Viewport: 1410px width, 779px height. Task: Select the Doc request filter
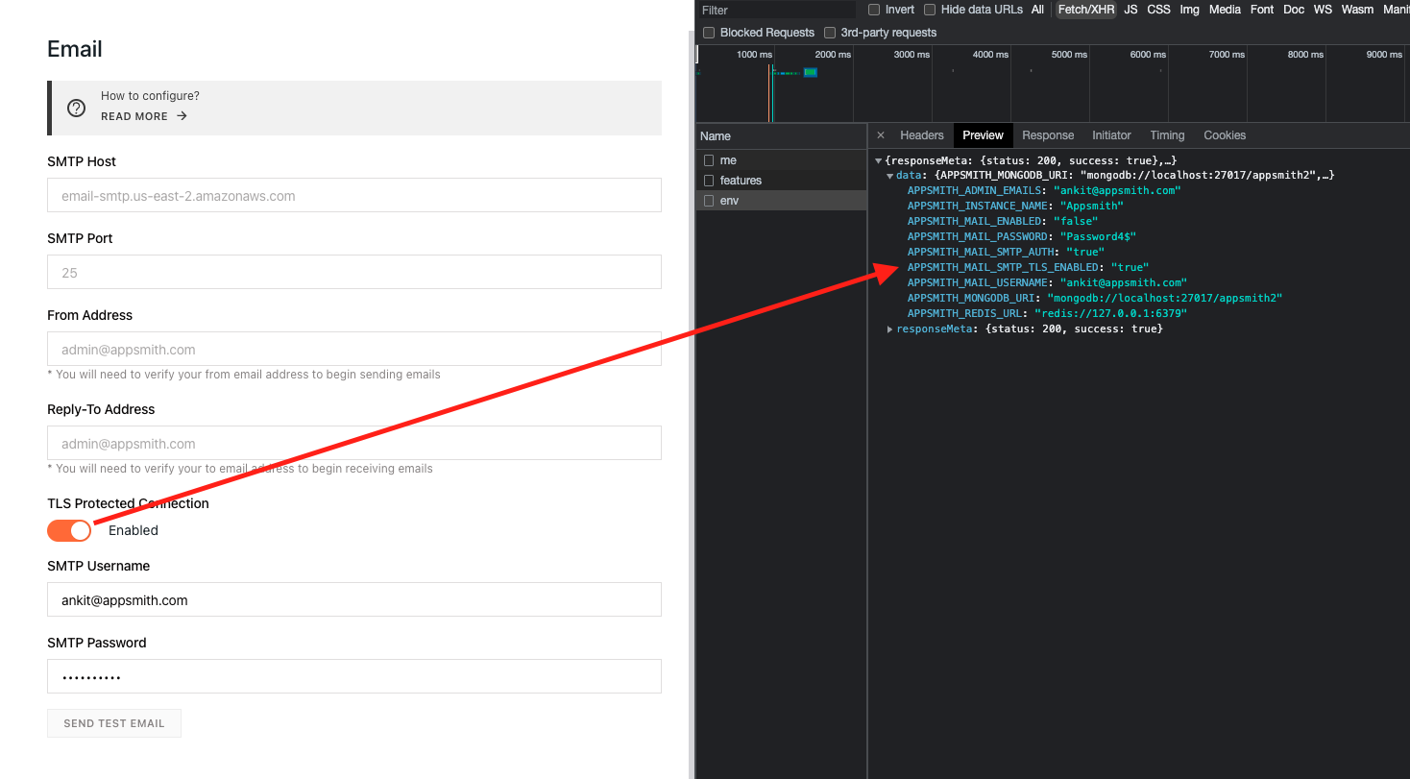[1294, 10]
